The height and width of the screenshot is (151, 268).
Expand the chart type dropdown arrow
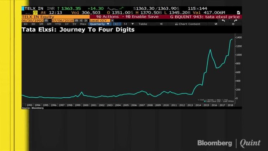(x=133, y=24)
